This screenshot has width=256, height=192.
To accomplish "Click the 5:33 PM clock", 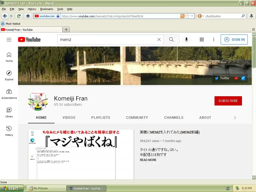I will [247, 188].
